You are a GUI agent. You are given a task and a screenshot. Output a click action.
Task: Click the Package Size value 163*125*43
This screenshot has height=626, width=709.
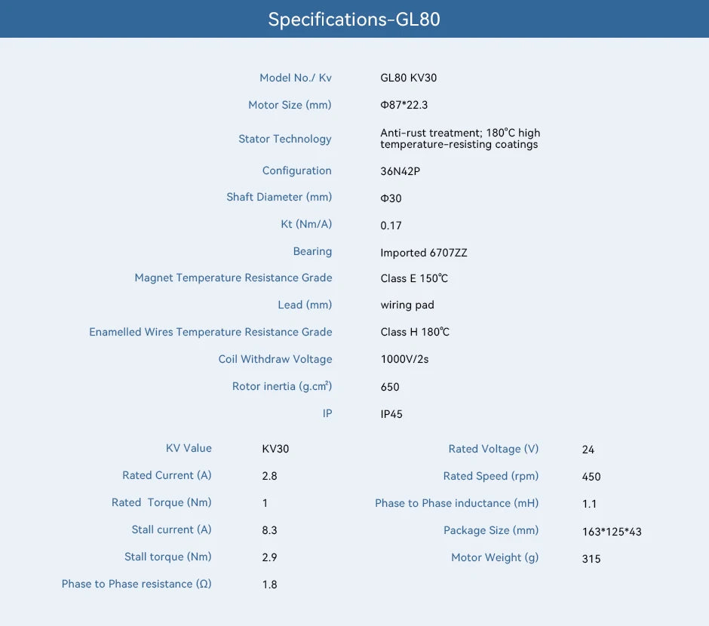pos(612,532)
